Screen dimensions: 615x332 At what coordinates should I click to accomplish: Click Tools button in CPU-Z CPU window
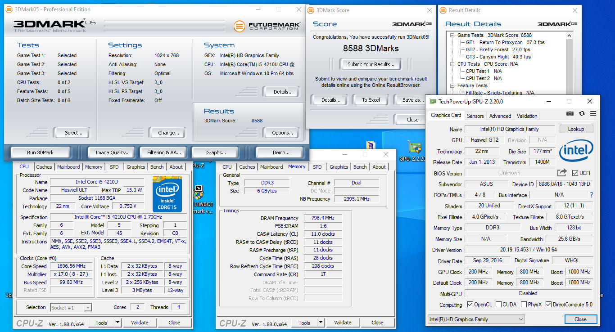[101, 323]
